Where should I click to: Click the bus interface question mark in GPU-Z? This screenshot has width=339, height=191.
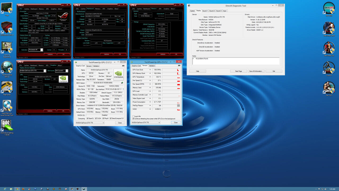tap(123, 89)
